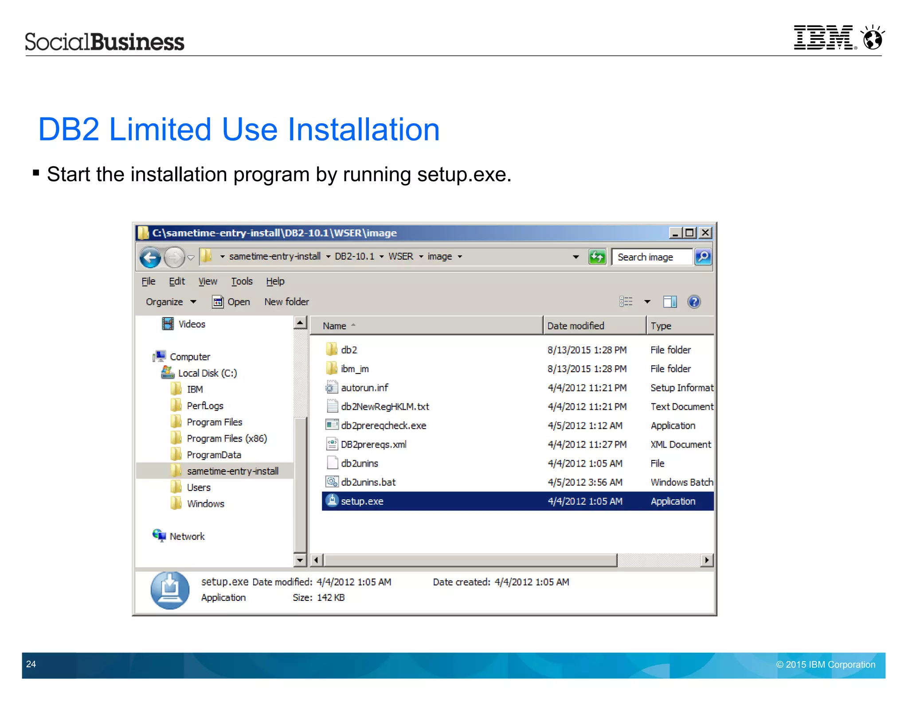Click inside the Search image field
908x701 pixels.
[652, 257]
